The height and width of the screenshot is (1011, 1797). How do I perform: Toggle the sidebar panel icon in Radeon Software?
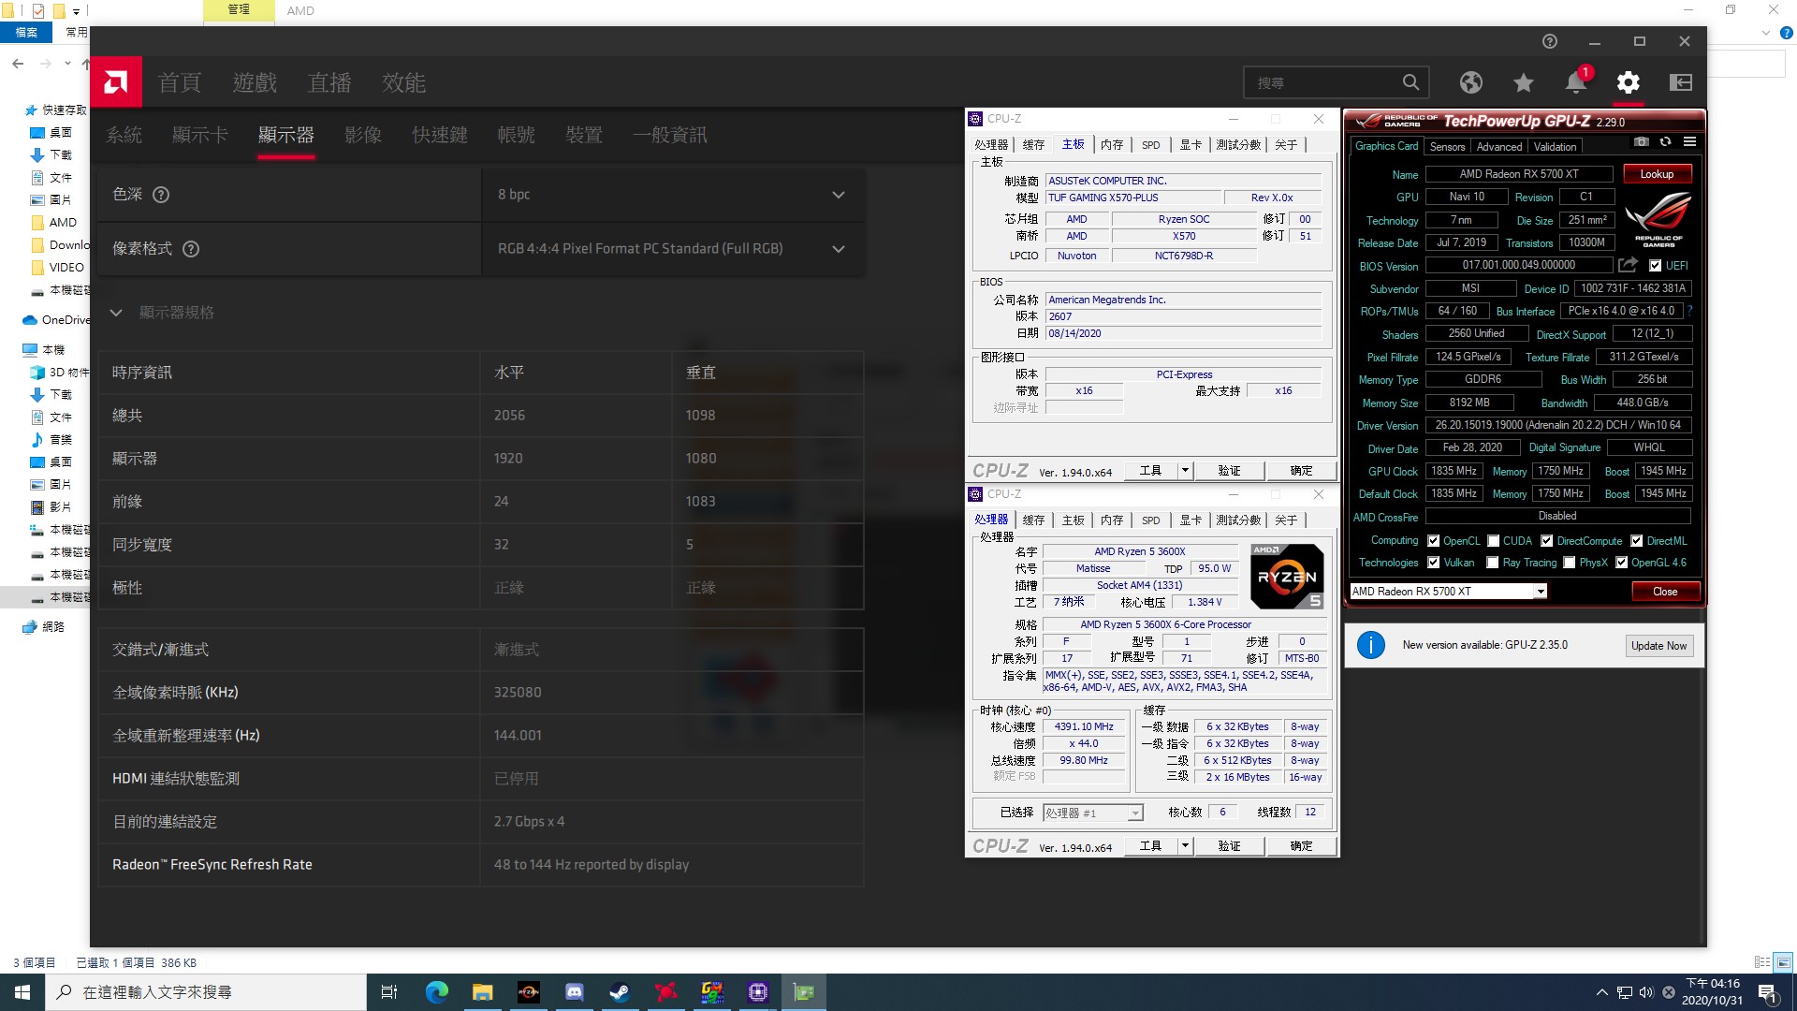[x=1681, y=82]
